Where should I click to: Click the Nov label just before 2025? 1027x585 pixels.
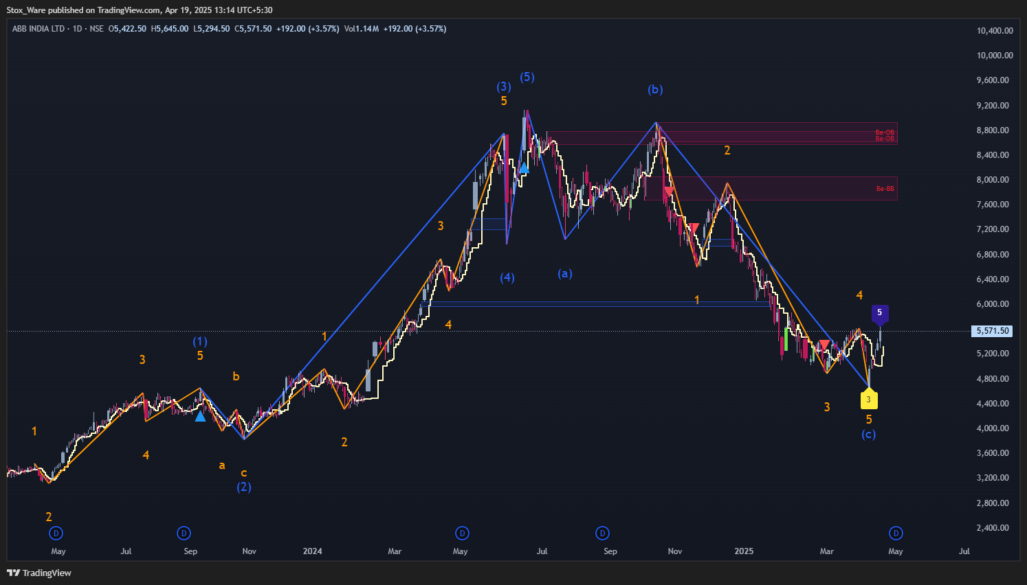point(675,551)
